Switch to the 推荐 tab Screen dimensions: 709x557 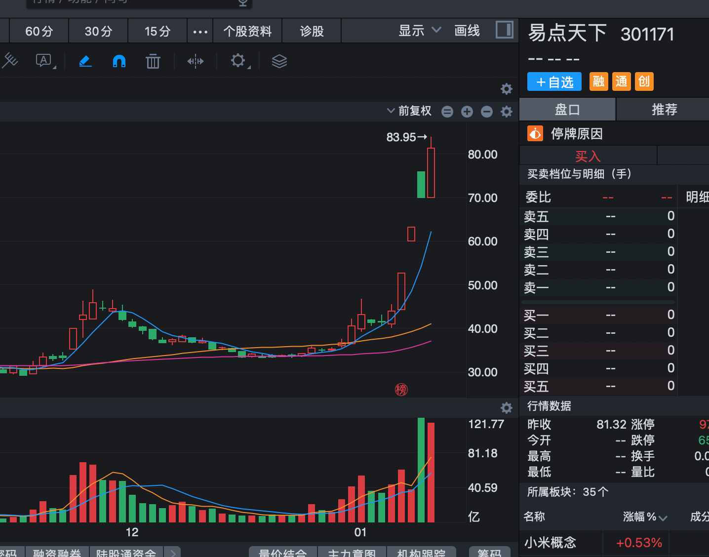click(x=663, y=109)
